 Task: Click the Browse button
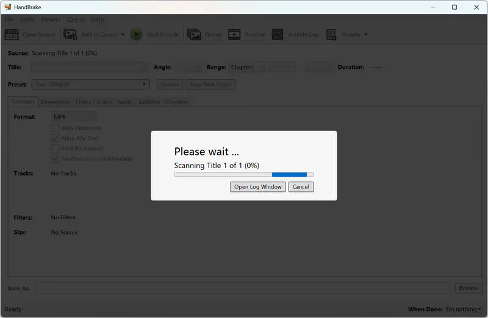point(468,288)
